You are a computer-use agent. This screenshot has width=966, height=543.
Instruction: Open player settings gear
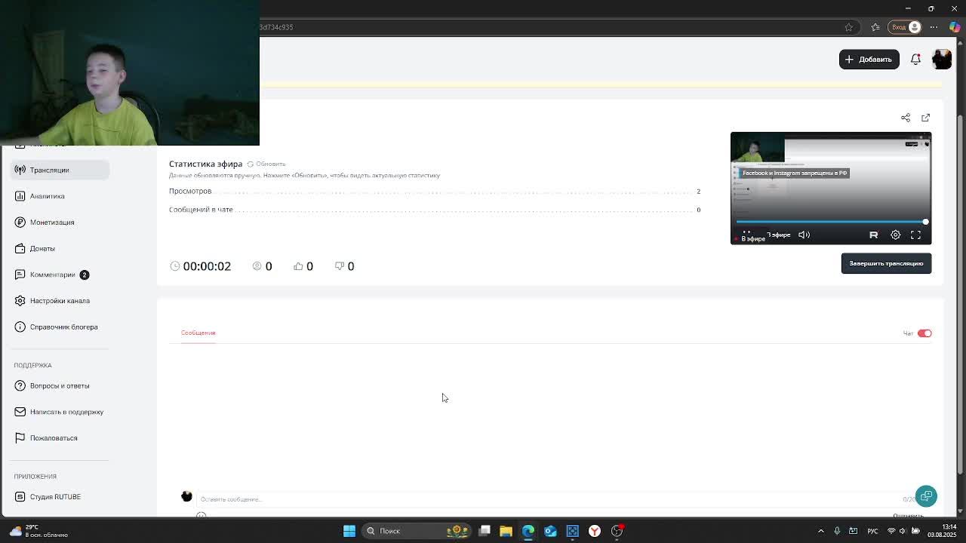click(896, 235)
